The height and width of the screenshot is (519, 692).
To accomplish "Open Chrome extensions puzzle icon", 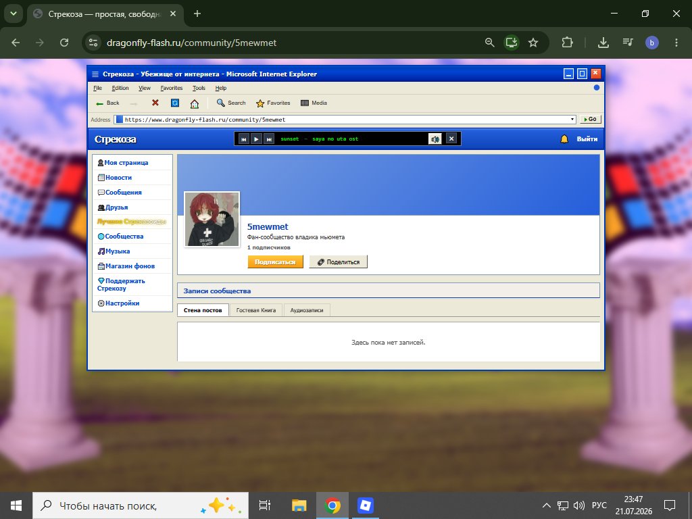I will click(x=567, y=43).
